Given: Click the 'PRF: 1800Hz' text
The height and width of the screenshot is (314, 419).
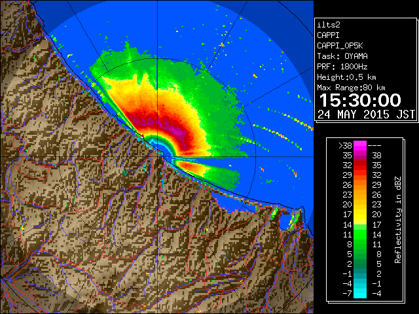Looking at the screenshot, I should [x=342, y=67].
